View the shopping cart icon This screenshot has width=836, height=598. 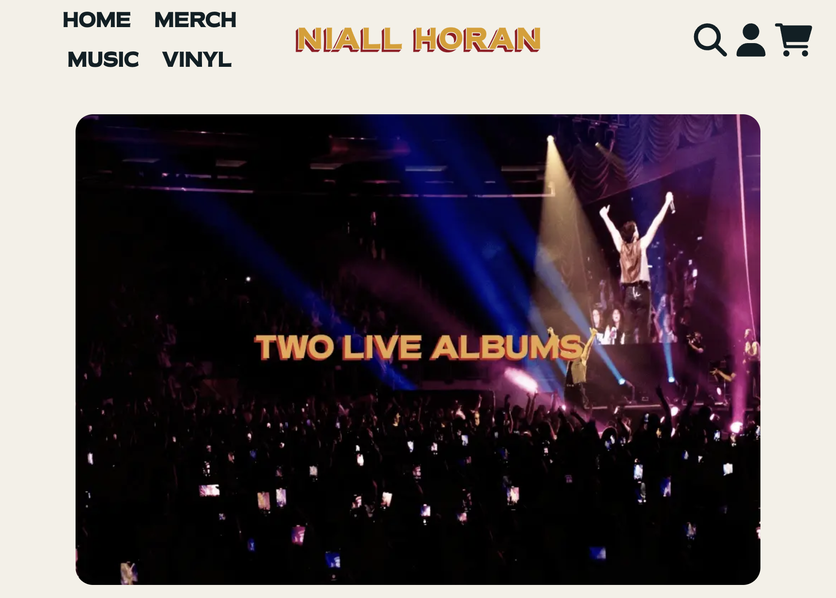(793, 40)
